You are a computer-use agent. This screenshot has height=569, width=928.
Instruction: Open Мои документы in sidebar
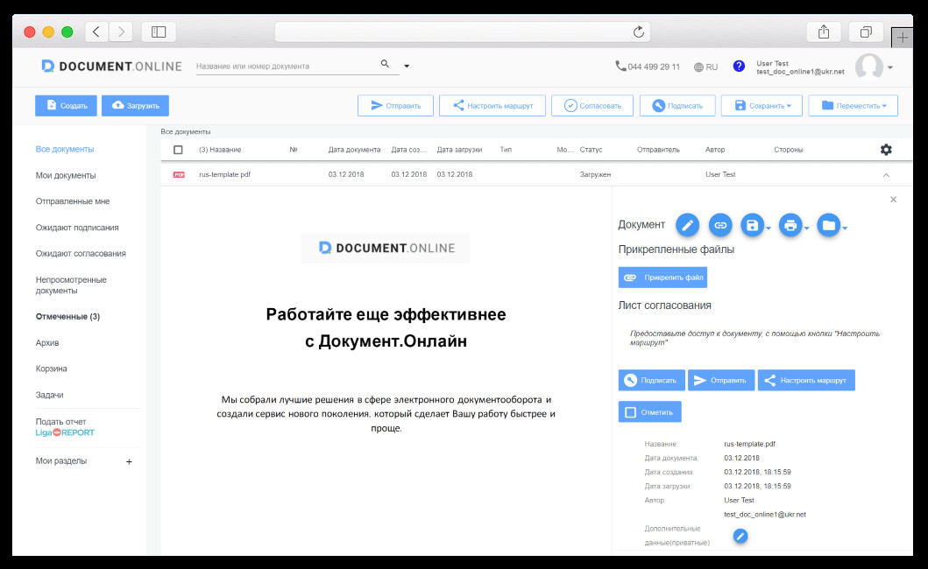pyautogui.click(x=66, y=175)
